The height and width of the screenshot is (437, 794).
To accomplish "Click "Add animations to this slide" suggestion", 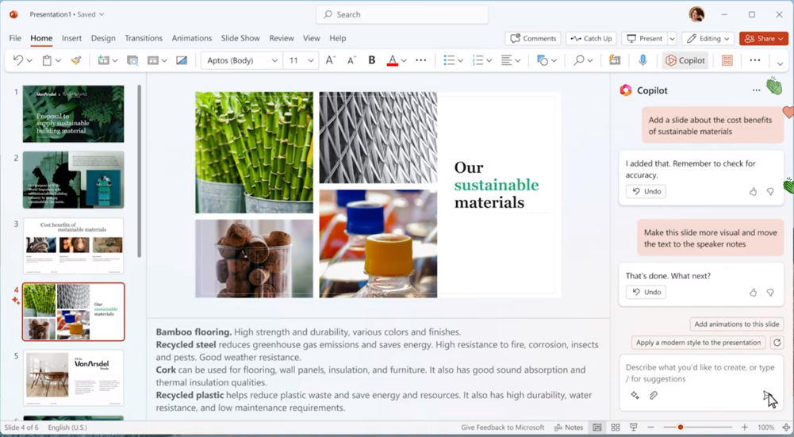I will tap(737, 324).
